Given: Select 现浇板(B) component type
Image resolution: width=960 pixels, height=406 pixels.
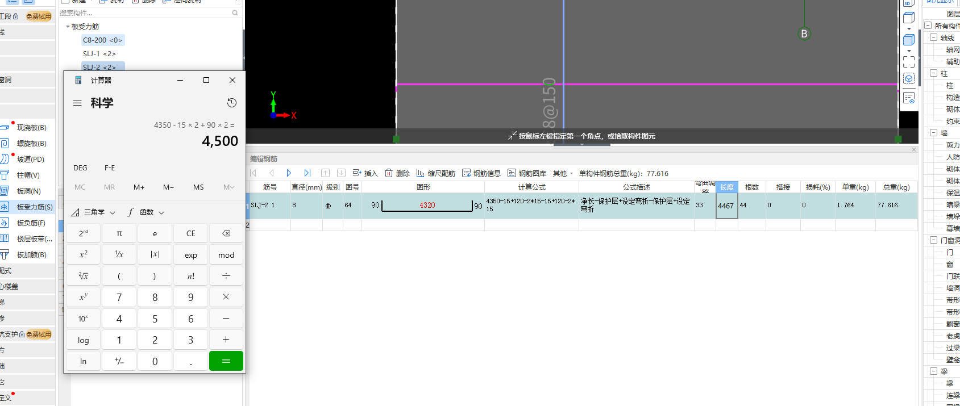Looking at the screenshot, I should (x=27, y=128).
